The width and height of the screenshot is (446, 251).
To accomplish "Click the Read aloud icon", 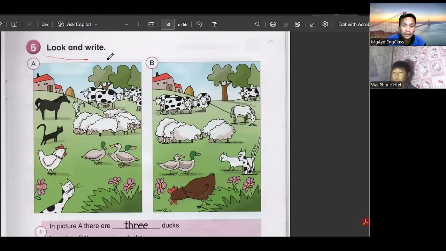I will pos(30,24).
